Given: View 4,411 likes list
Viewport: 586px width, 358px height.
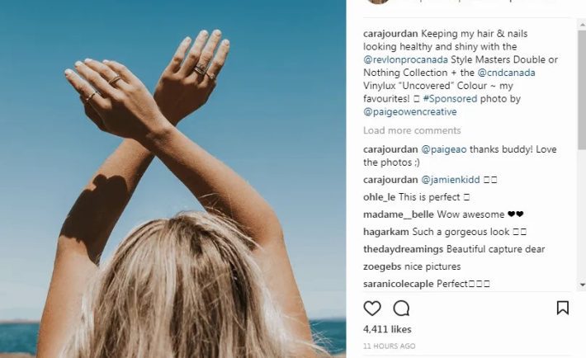Looking at the screenshot, I should tap(387, 329).
